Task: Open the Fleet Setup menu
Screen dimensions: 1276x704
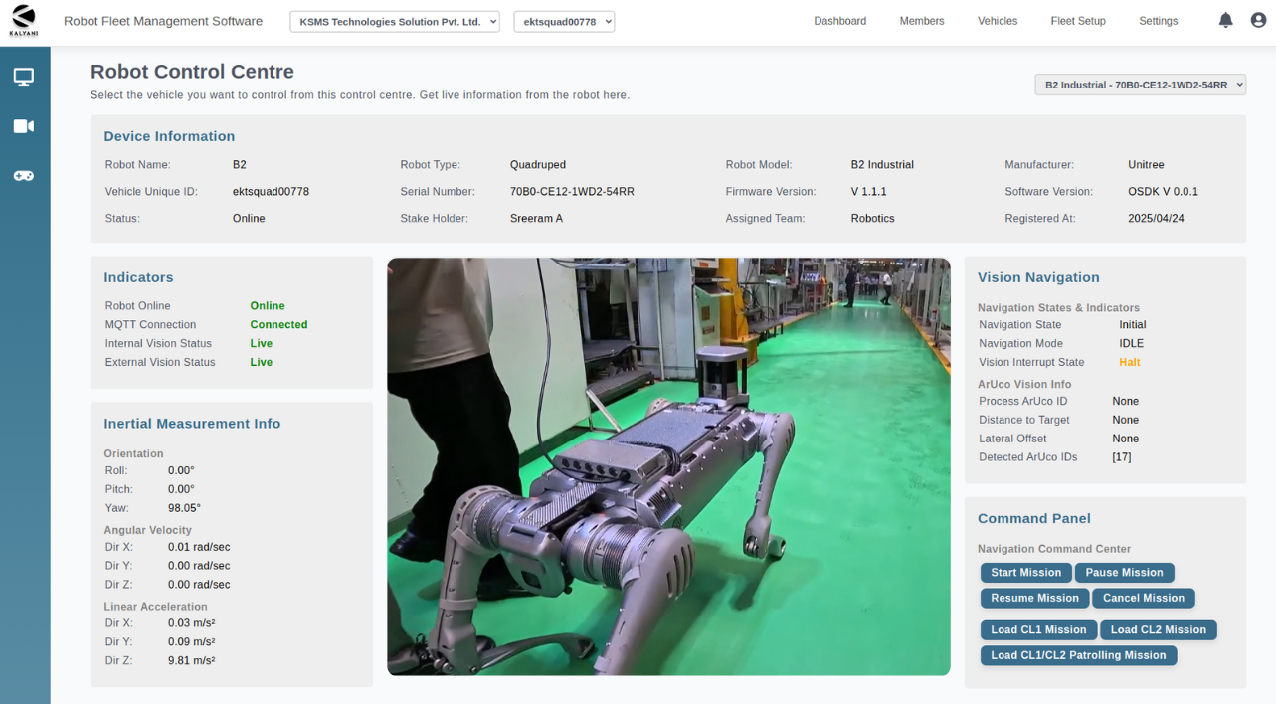Action: [1078, 21]
